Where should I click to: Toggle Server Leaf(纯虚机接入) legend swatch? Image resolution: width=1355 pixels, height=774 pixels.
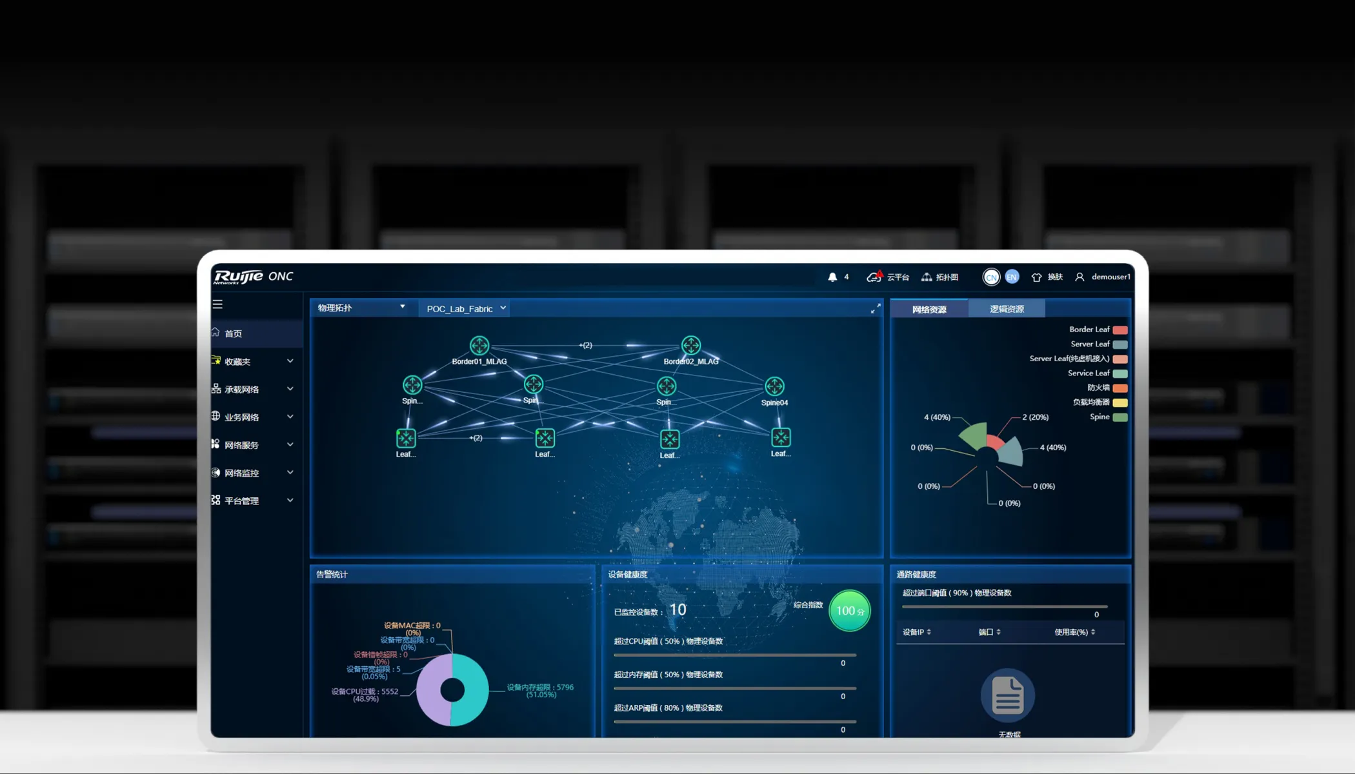pos(1120,359)
